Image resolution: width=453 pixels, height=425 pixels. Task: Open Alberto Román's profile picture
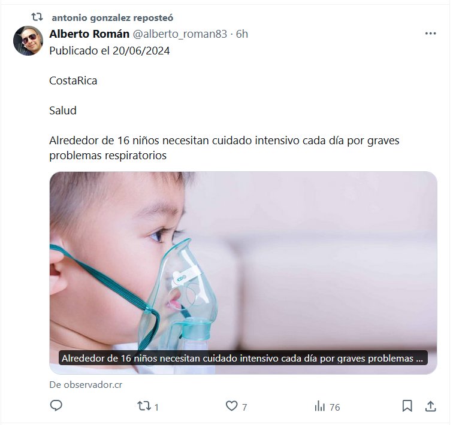pos(28,41)
